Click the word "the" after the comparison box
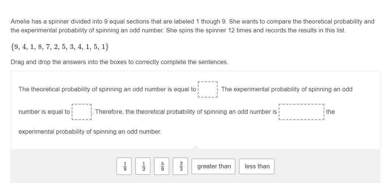 tap(330, 112)
